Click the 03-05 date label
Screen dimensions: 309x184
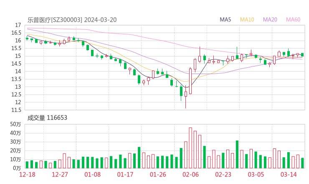pos(256,174)
